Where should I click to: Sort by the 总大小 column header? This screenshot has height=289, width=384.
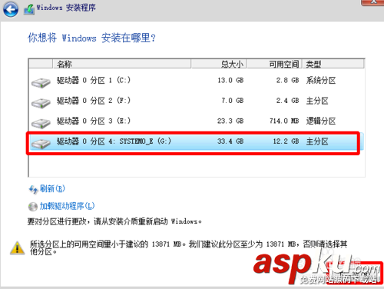tap(219, 64)
